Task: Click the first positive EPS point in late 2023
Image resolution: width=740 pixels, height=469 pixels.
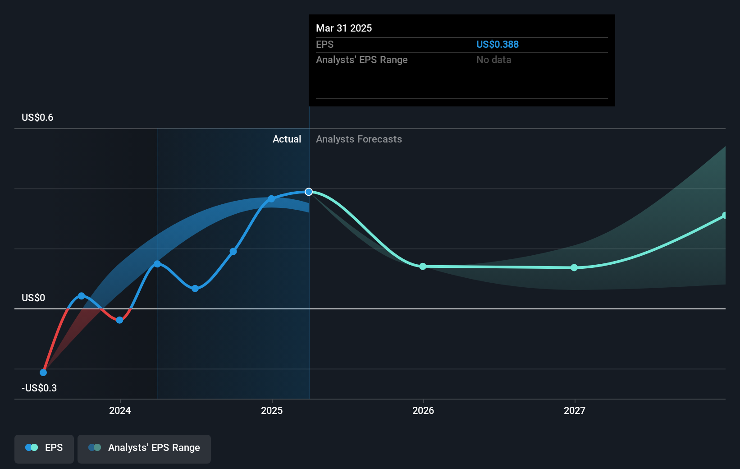Action: pos(81,296)
